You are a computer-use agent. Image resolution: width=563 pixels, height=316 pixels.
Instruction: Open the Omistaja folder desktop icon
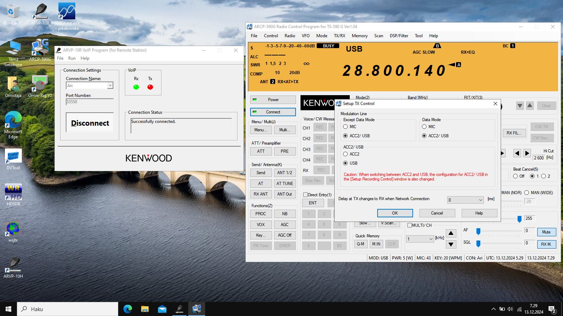(x=13, y=87)
